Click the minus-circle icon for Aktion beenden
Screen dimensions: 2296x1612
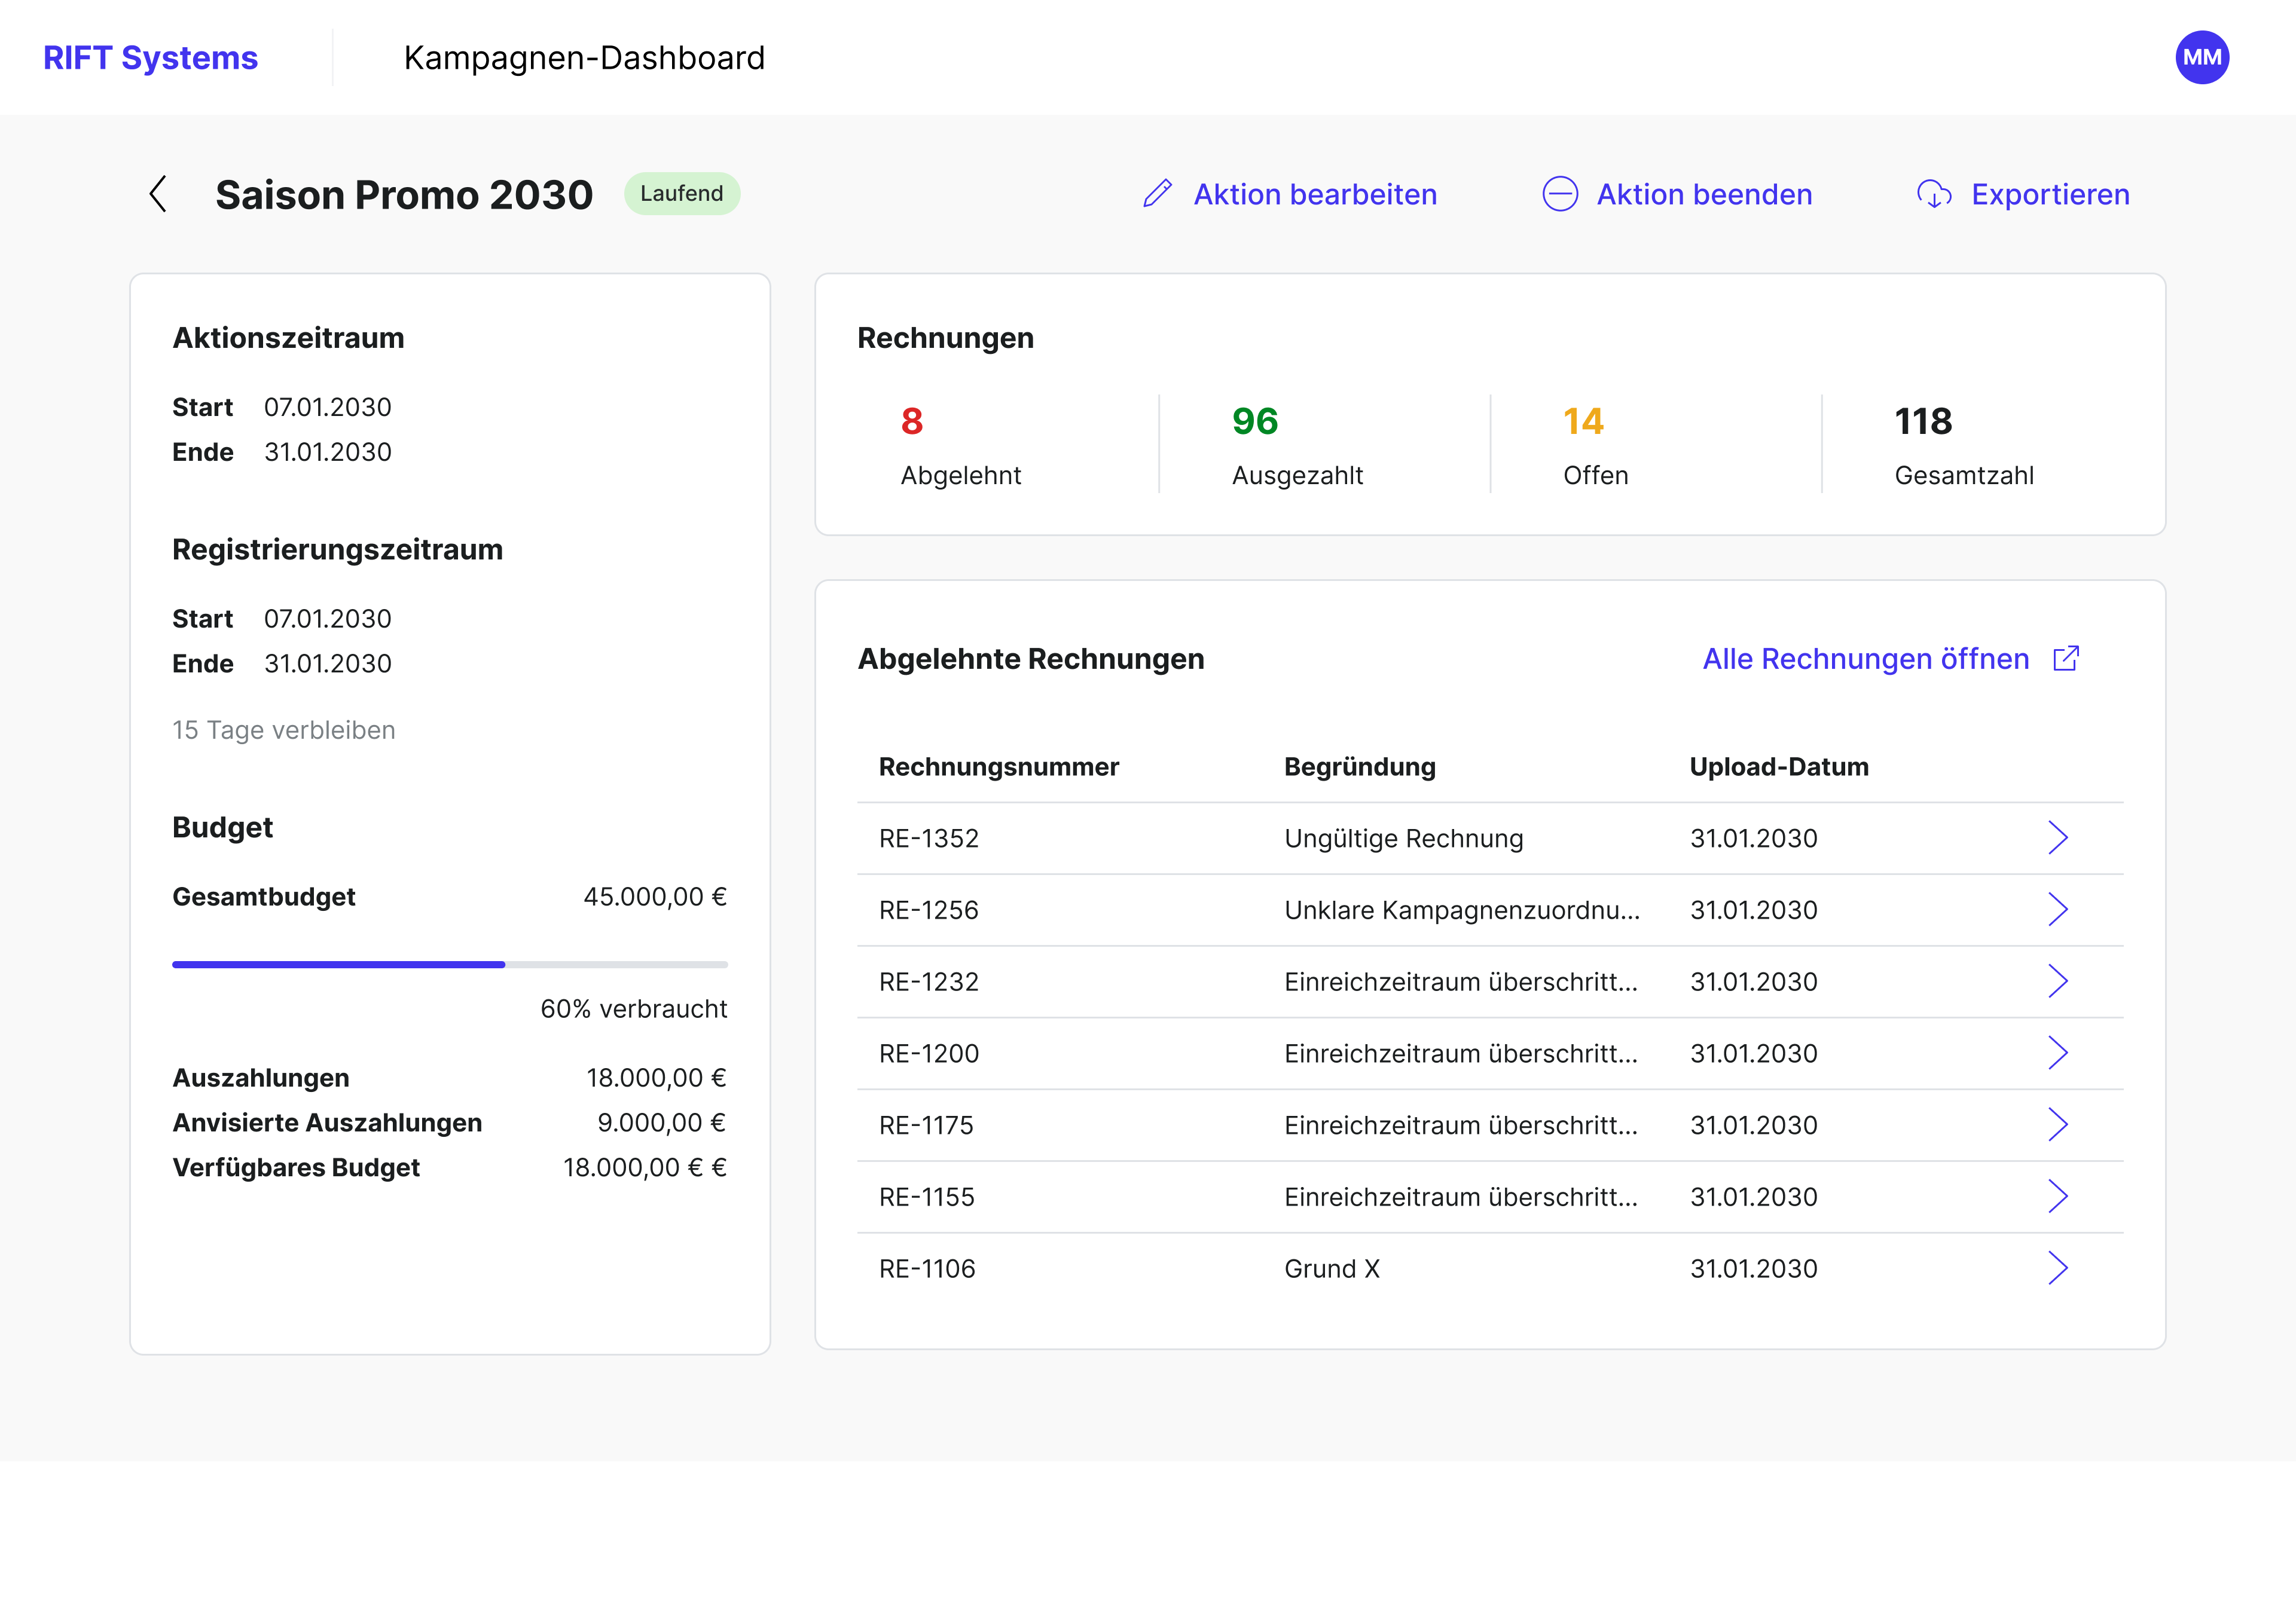1560,194
